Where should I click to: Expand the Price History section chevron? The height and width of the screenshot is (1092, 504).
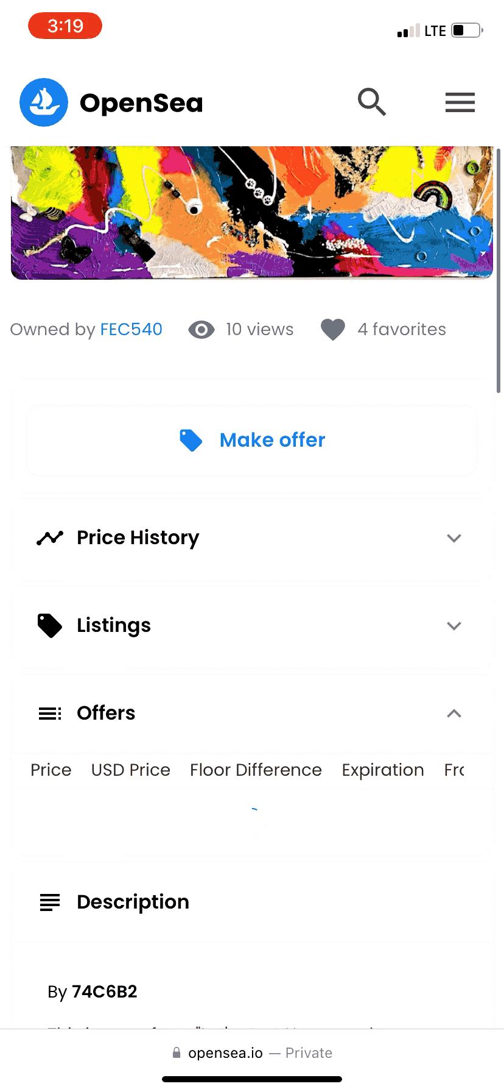[454, 538]
